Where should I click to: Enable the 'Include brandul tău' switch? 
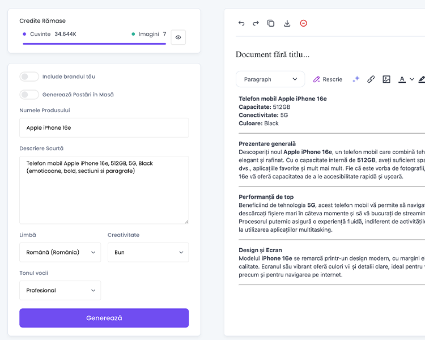(x=29, y=76)
